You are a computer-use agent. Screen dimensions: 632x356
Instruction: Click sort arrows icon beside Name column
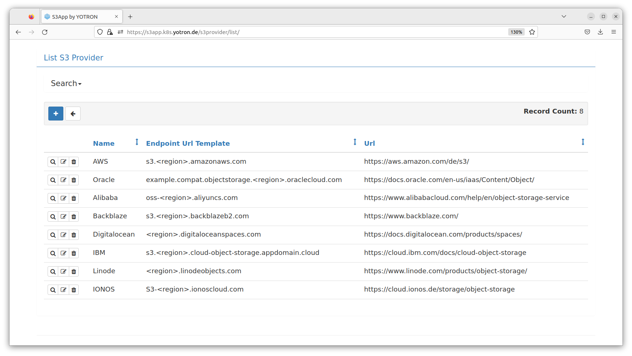137,142
